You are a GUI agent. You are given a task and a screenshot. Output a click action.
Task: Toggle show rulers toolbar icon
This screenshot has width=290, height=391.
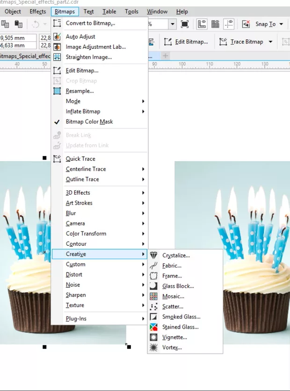point(202,24)
